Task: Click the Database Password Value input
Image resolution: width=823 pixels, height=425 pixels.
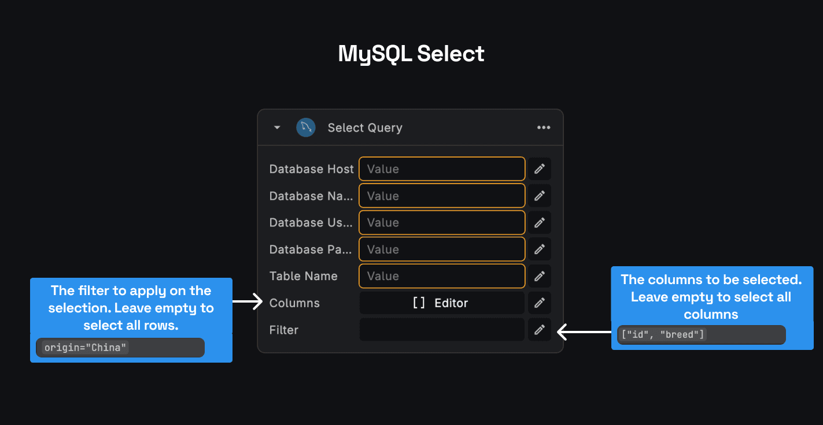Action: [442, 249]
